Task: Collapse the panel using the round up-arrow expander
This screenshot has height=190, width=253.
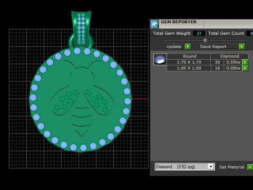Action: [x=205, y=40]
